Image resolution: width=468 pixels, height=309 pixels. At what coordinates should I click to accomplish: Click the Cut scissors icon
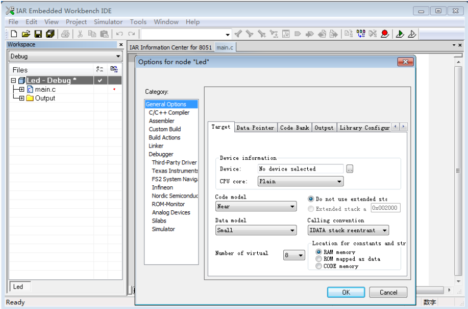(x=80, y=34)
